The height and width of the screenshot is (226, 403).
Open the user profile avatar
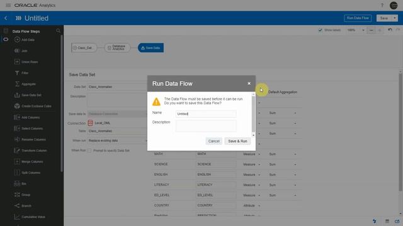[x=394, y=6]
